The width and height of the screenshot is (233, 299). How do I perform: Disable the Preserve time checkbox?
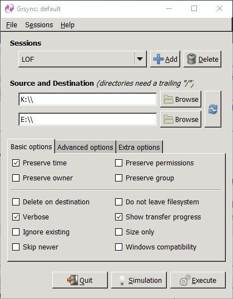[x=16, y=163]
